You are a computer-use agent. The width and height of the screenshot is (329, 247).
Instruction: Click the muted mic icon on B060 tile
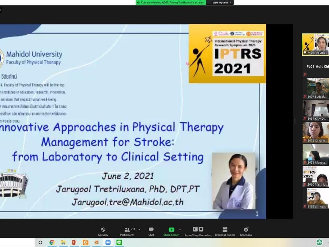coord(305,185)
